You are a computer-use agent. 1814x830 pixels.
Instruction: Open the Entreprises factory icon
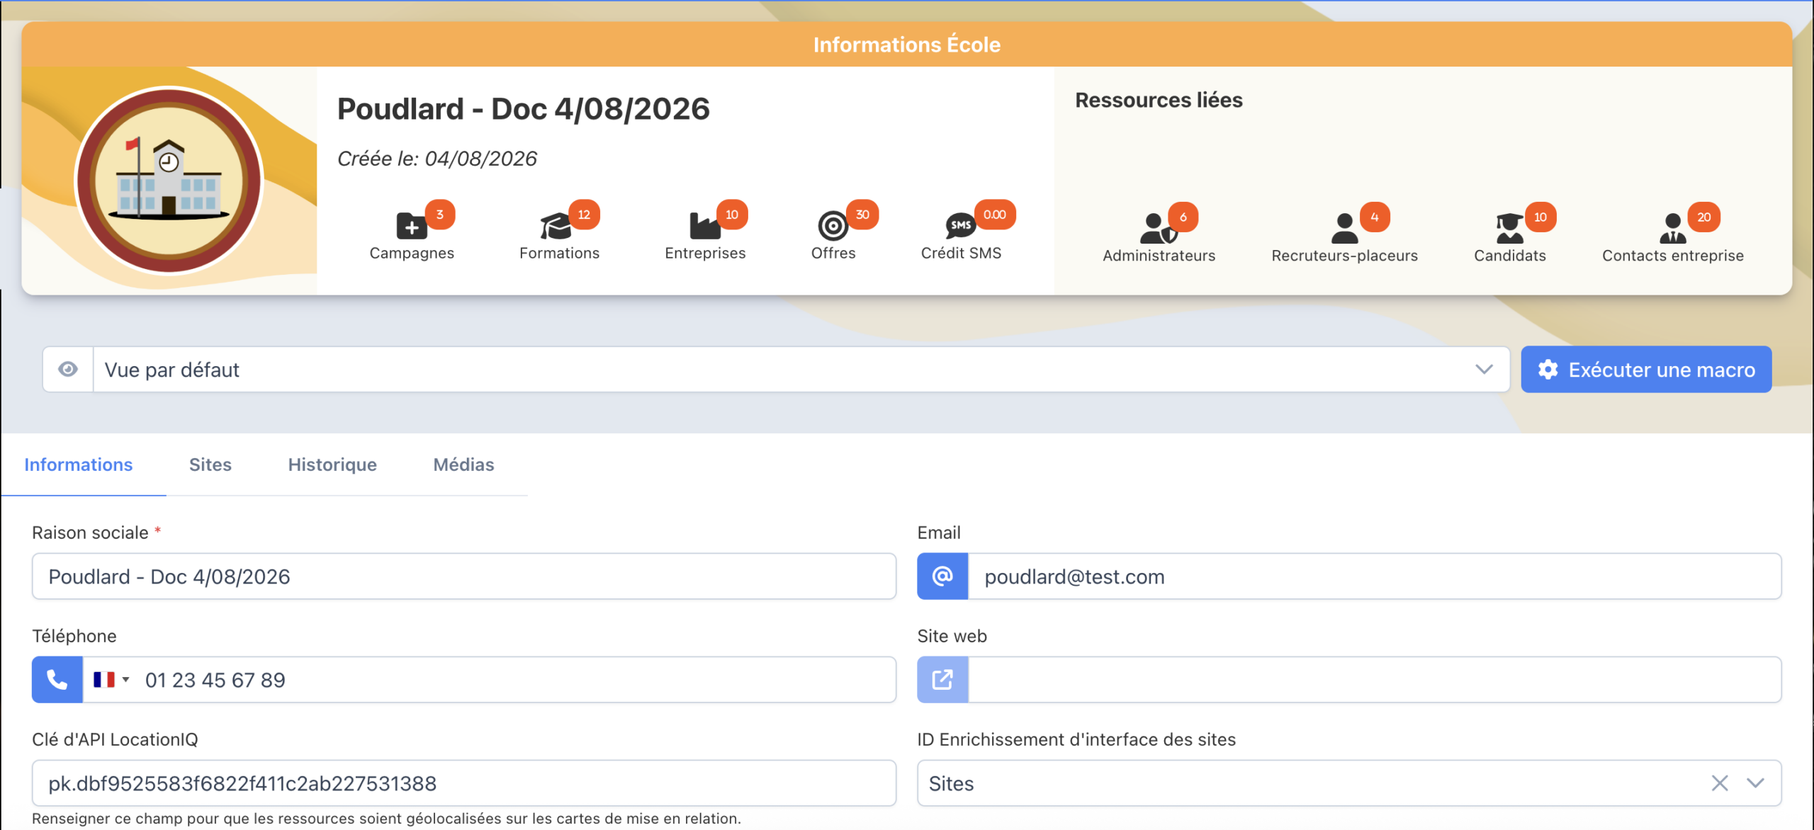coord(704,226)
